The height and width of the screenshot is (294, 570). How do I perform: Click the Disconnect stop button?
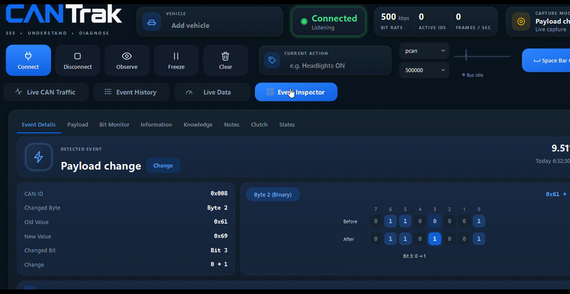pyautogui.click(x=78, y=60)
